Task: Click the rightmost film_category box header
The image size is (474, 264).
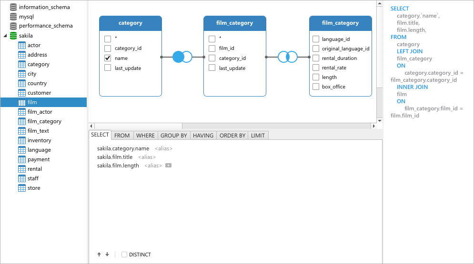Action: [341, 23]
